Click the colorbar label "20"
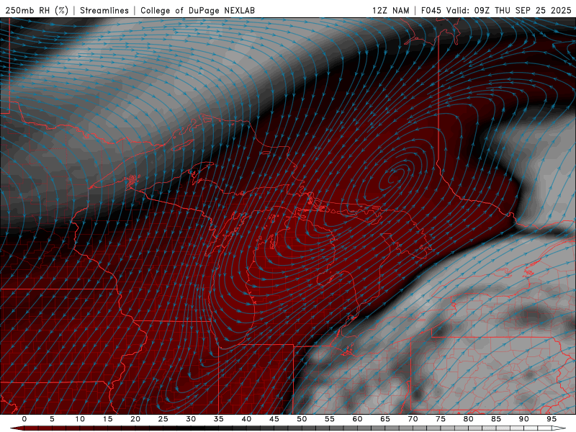Screen dimensions: 576x432 135,419
